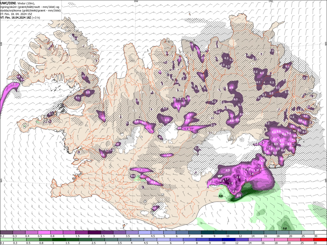Click the light pink swatch between 16 and 18
Image resolution: width=327 pixels, height=245 pixels.
[268, 240]
